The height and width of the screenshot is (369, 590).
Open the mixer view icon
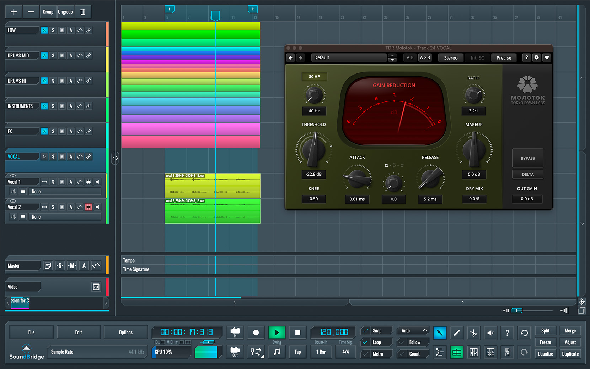490,352
